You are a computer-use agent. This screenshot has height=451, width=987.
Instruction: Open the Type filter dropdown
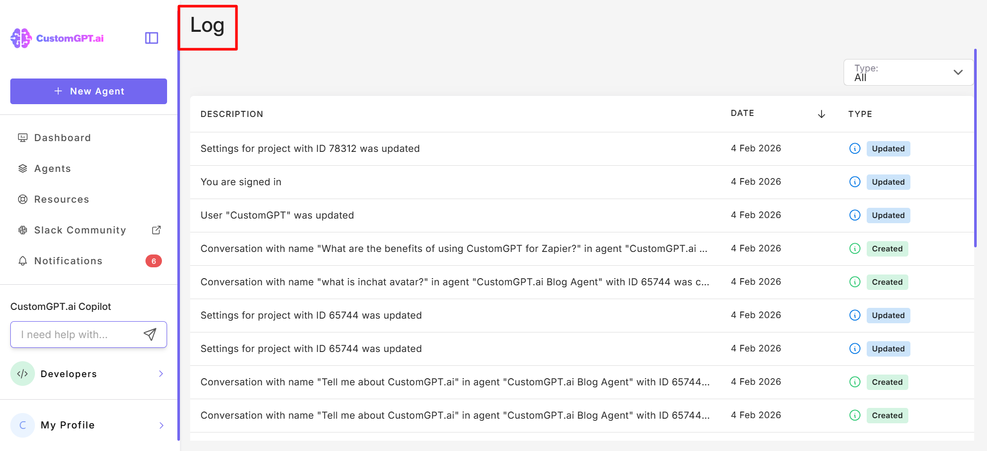[x=908, y=72]
